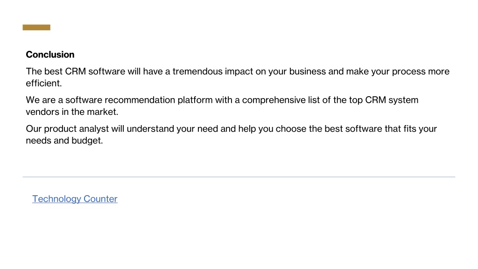Click the word "business" in the first paragraph
Screen dimensions: 478x269
pos(307,71)
